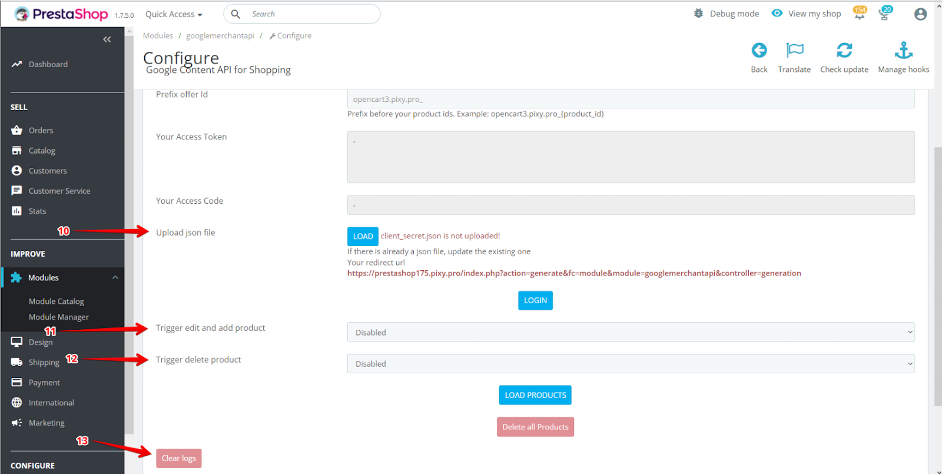
Task: Click the Stats chart icon
Action: pos(16,211)
